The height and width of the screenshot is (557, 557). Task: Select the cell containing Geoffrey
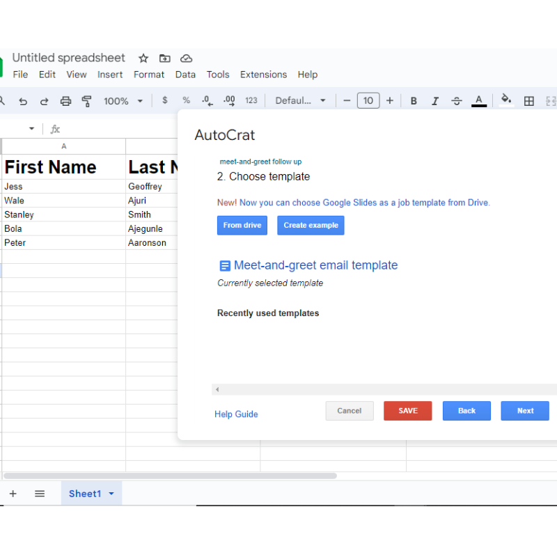tap(152, 186)
